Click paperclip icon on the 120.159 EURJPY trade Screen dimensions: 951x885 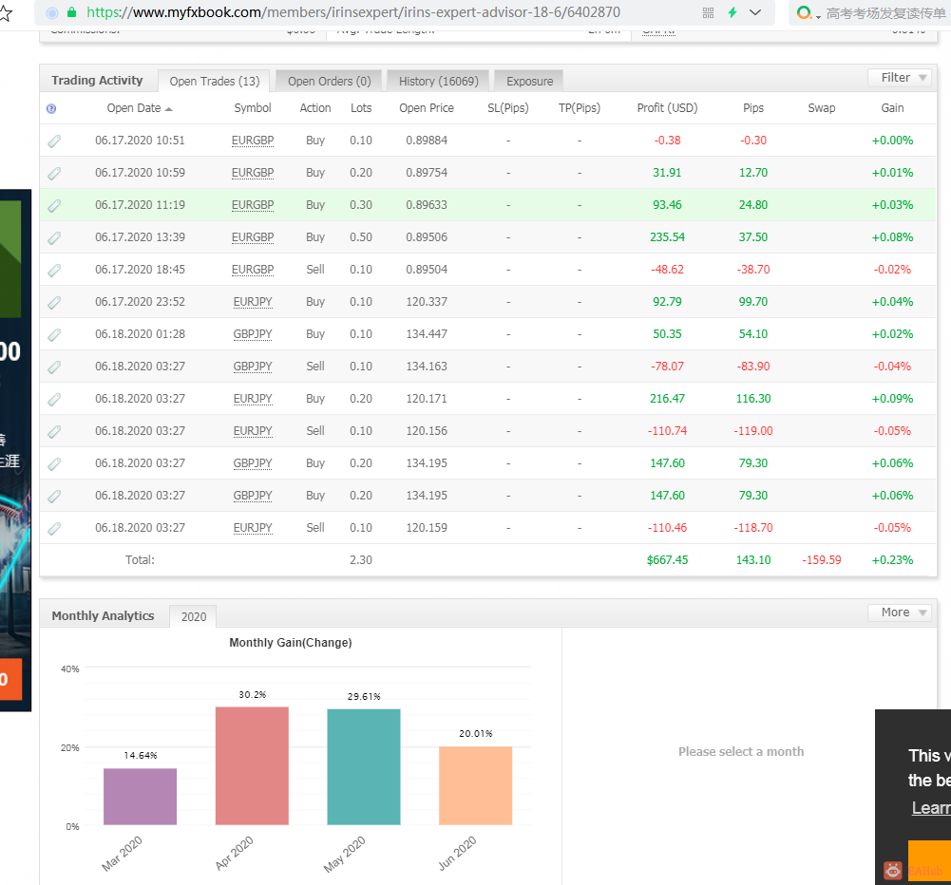54,529
